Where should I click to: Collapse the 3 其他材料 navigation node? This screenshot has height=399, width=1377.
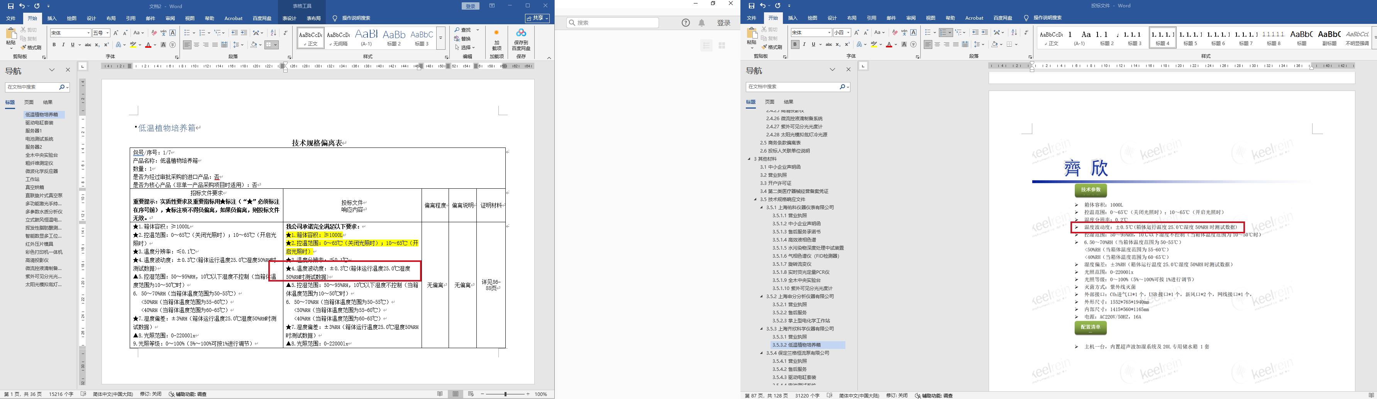tap(749, 159)
